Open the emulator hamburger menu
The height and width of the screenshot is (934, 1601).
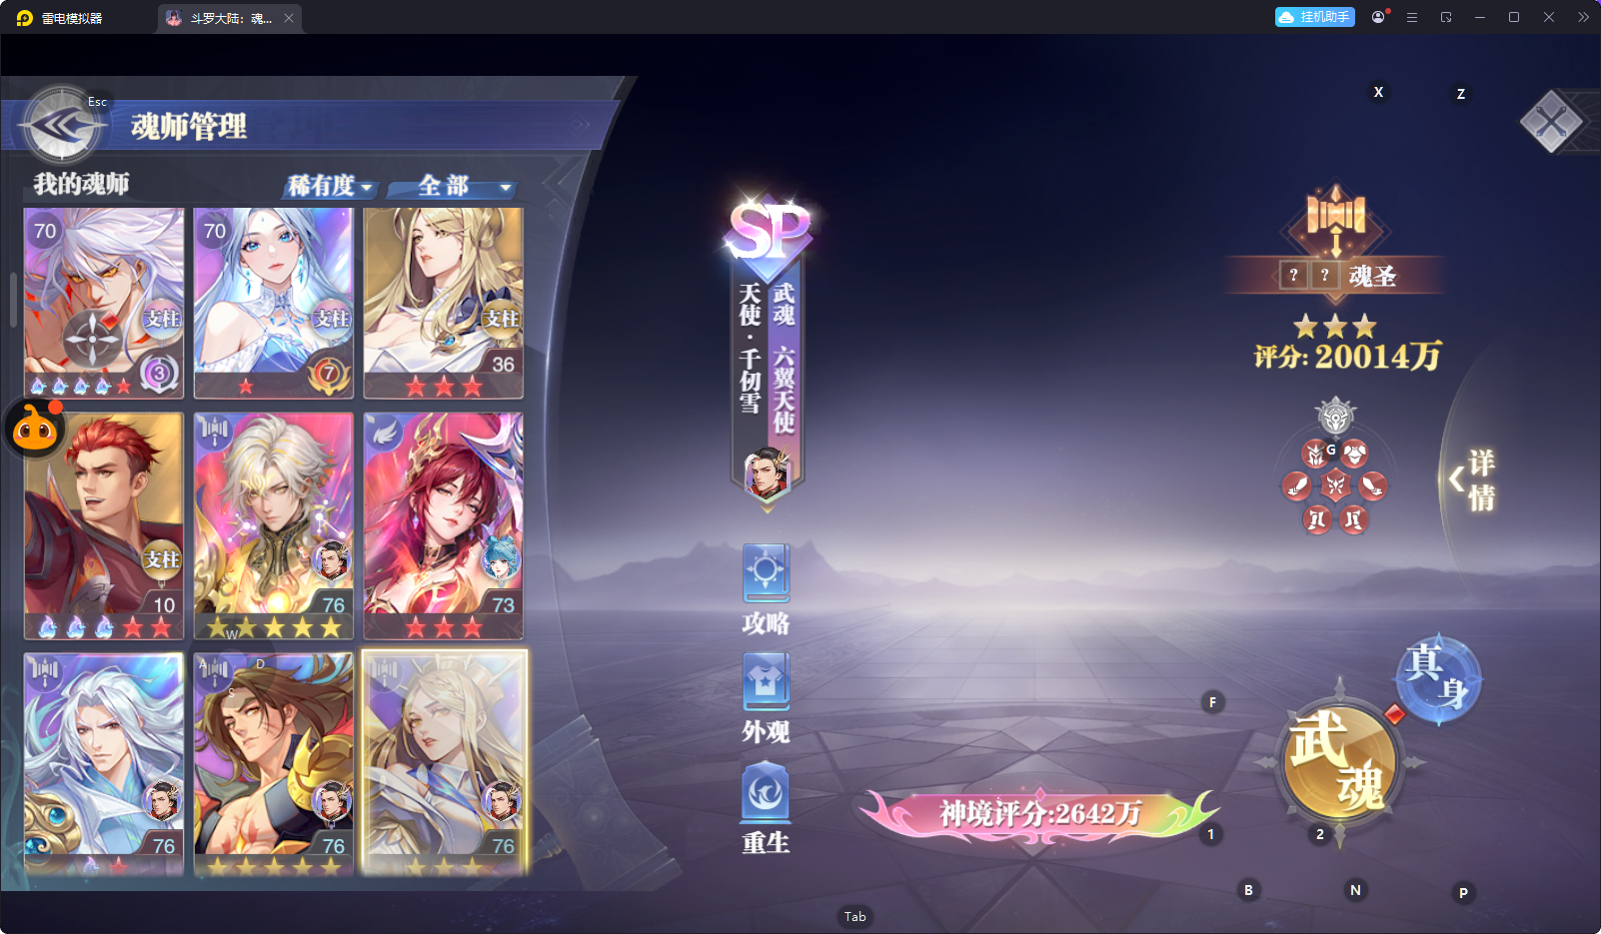pyautogui.click(x=1412, y=17)
